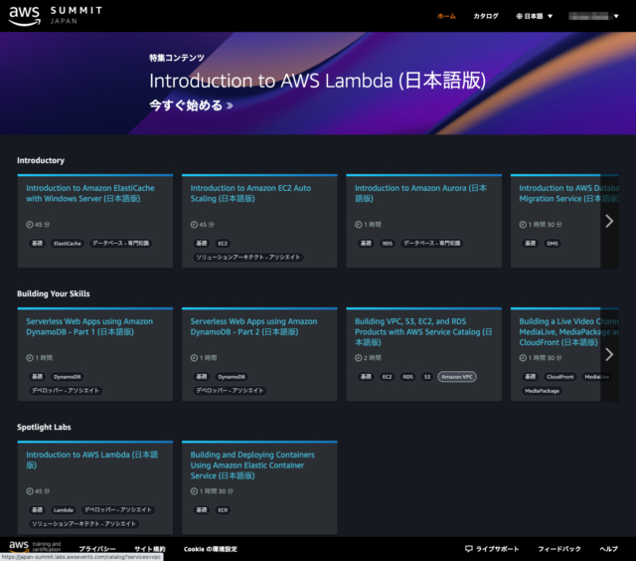Open Spotlight Labs Introduction to AWS Lambda card
This screenshot has width=636, height=561.
click(x=91, y=460)
